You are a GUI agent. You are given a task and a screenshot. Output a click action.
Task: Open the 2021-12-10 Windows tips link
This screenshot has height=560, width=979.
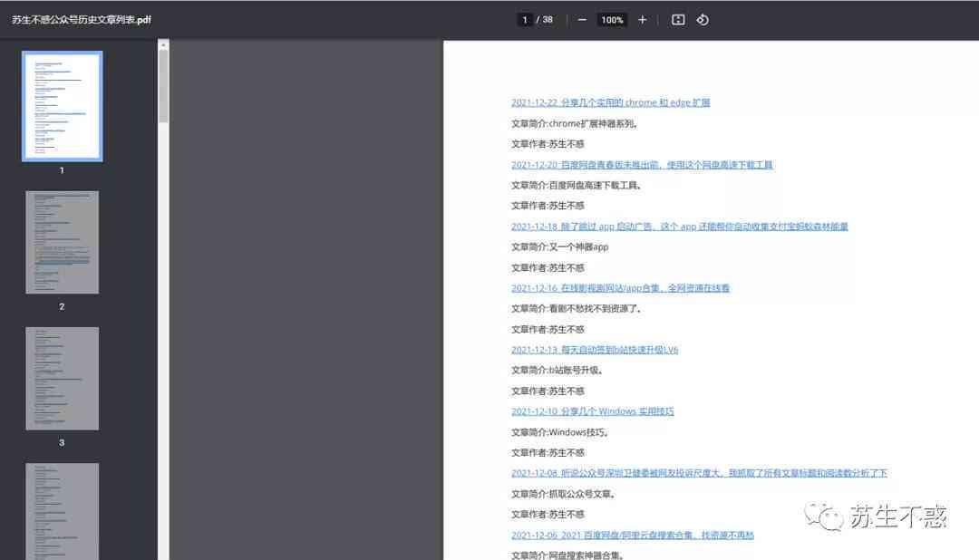coord(593,411)
